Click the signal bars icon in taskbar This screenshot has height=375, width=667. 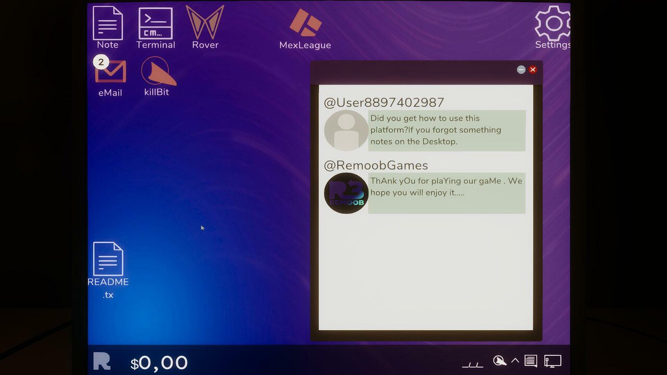tap(472, 364)
